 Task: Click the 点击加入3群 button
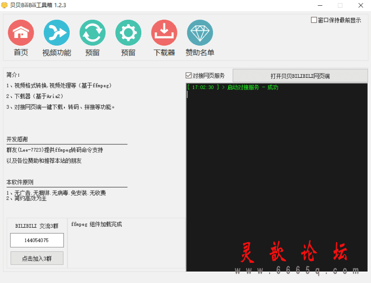pyautogui.click(x=37, y=258)
